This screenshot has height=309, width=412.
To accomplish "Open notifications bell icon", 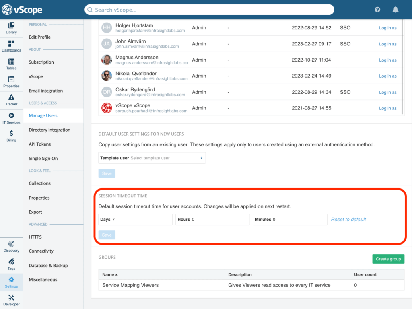I will click(396, 10).
